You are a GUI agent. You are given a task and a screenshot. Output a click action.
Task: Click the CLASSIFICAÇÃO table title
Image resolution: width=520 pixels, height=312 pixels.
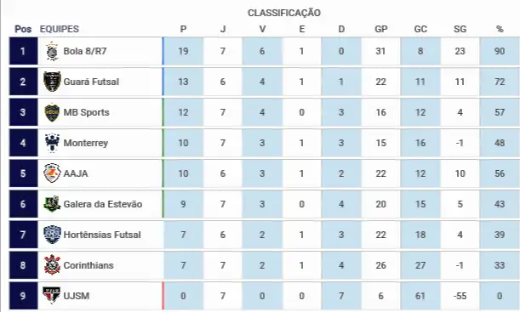point(284,13)
